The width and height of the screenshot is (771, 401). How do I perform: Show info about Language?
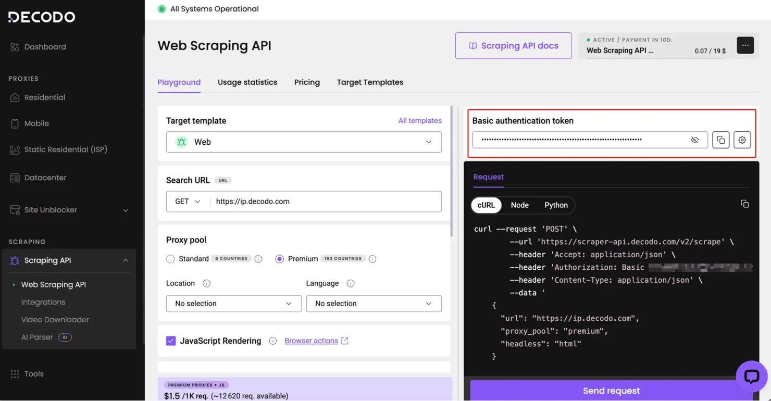[351, 283]
